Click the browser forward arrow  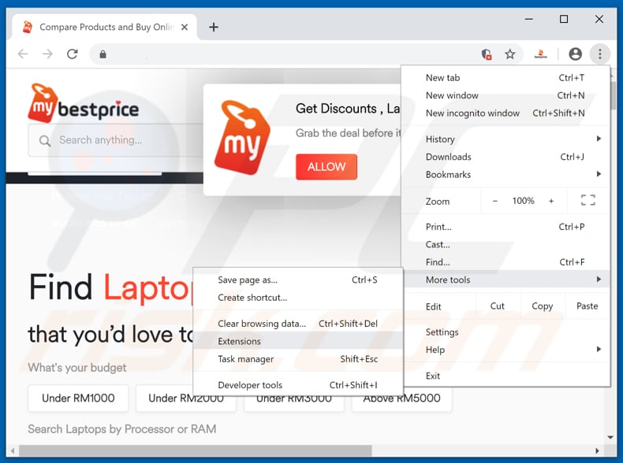point(47,54)
